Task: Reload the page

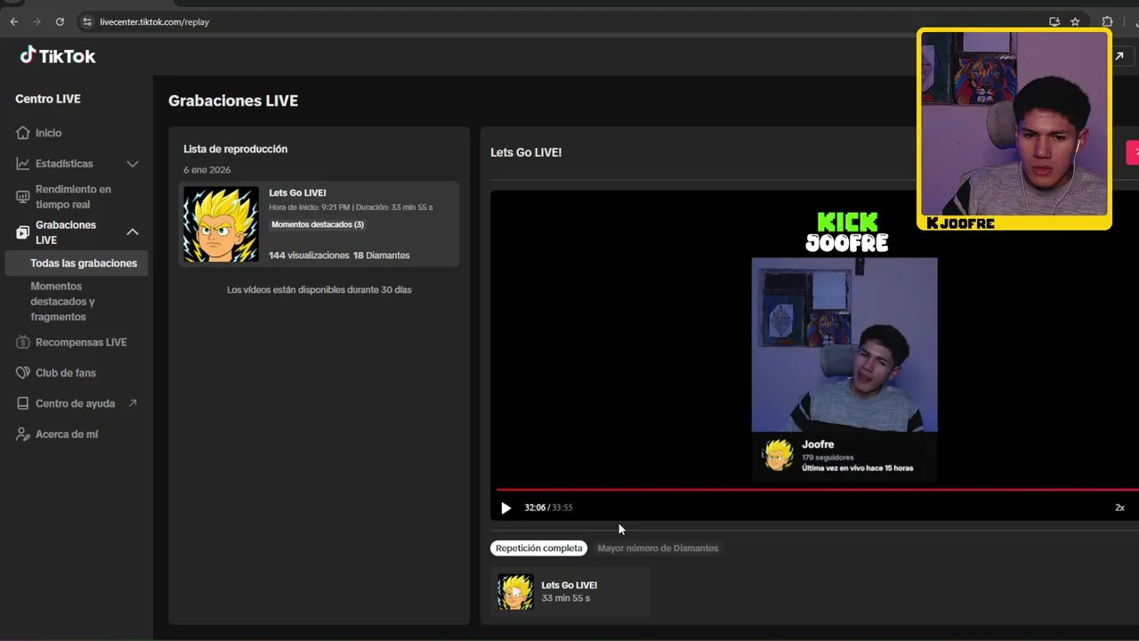Action: [x=60, y=21]
